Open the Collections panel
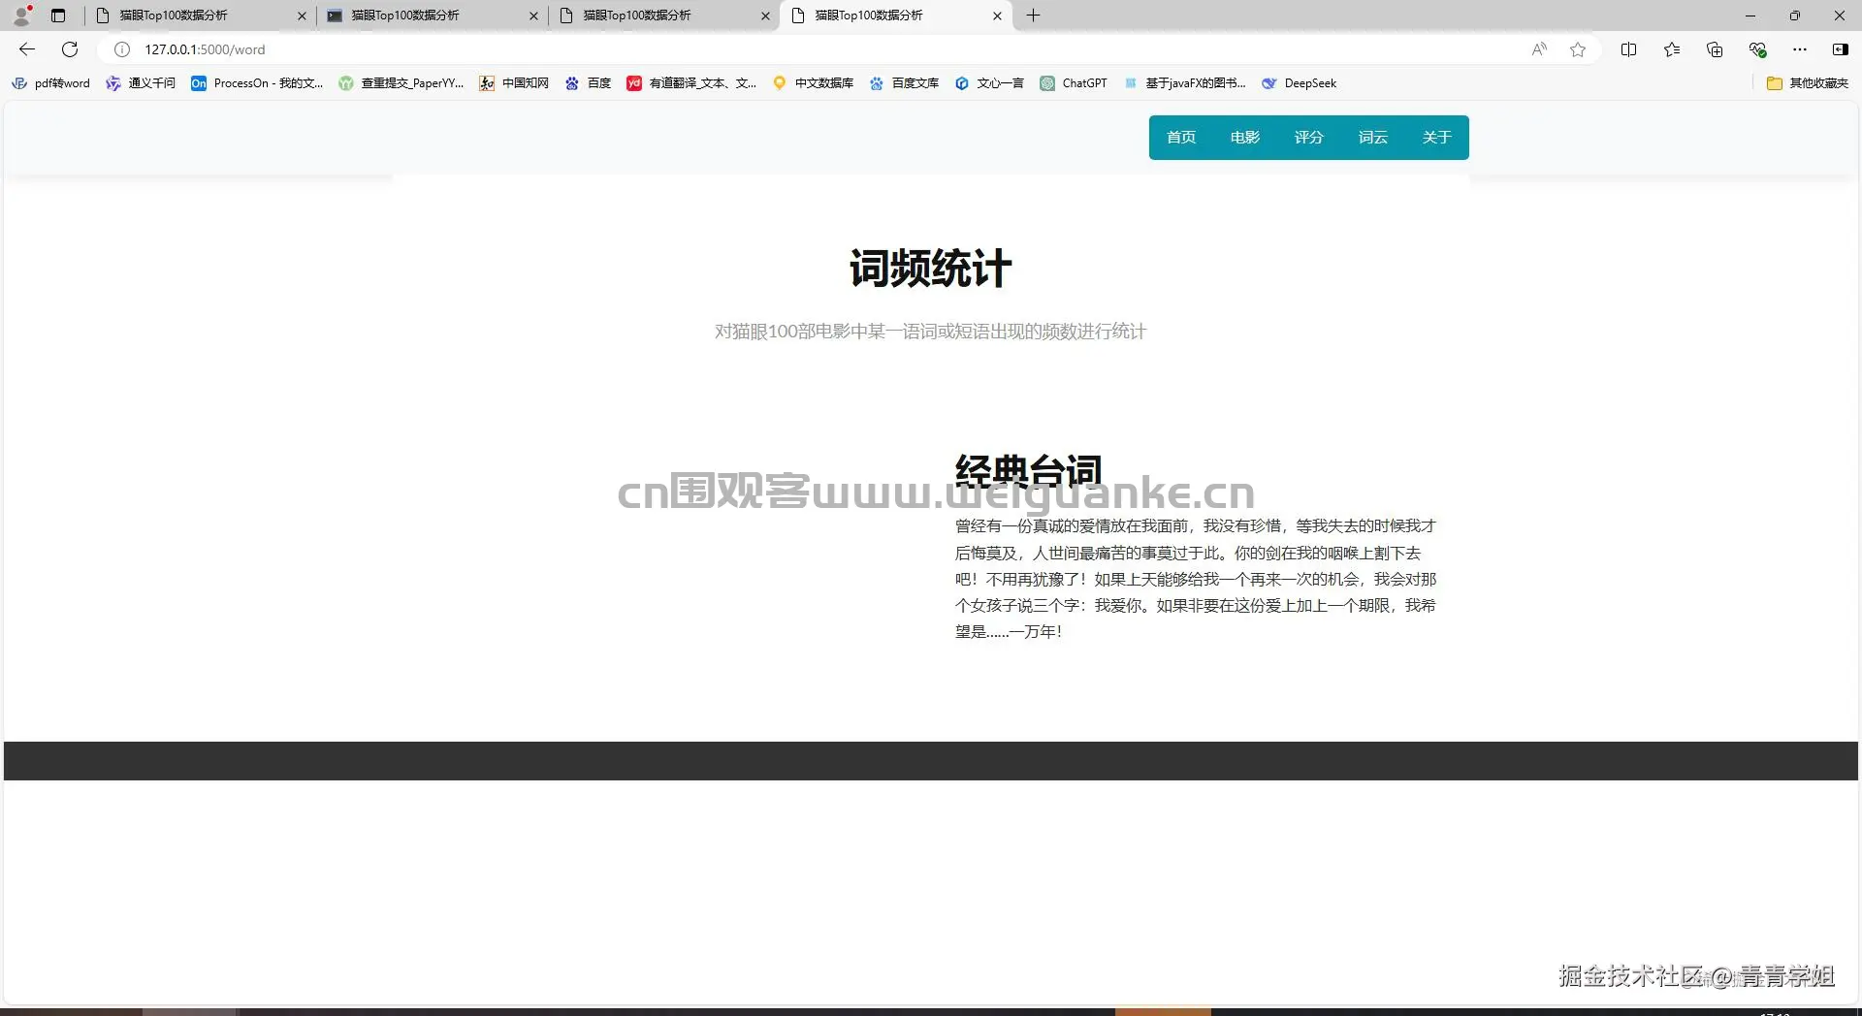 pyautogui.click(x=1715, y=49)
